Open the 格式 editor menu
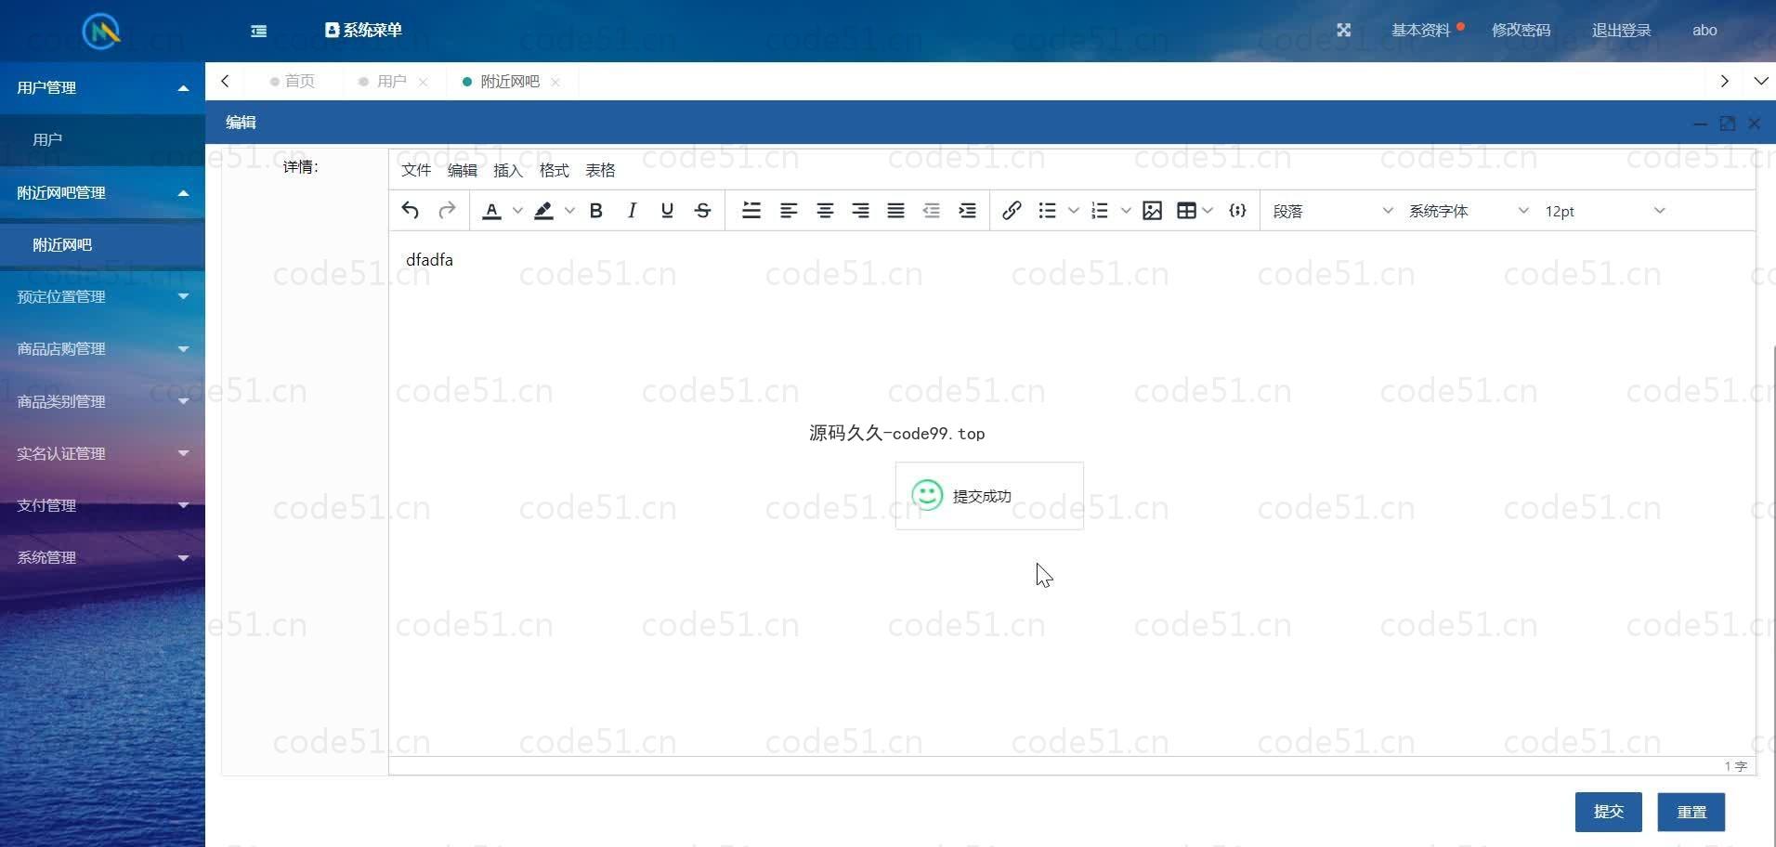 (x=554, y=170)
